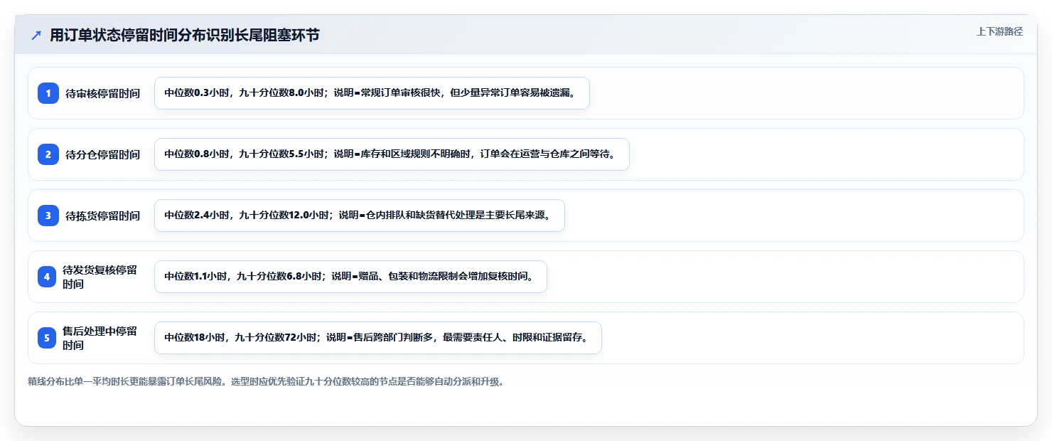Click the 待拣货停留时间 label
Viewport: 1052px width, 441px height.
click(103, 216)
